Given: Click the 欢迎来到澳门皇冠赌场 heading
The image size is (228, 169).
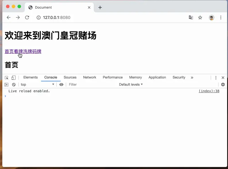Looking at the screenshot, I should (x=50, y=36).
